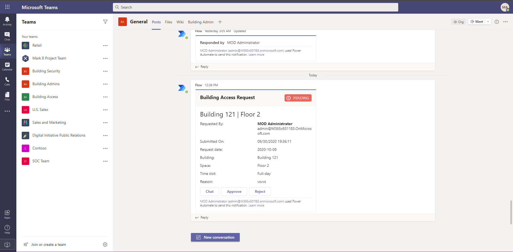Download the desktop app icon
Image resolution: width=513 pixels, height=252 pixels.
7,245
